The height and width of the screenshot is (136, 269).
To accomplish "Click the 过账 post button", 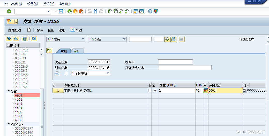I will tap(62, 30).
